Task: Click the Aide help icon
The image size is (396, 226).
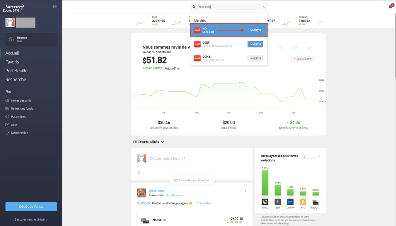Action: [7, 125]
